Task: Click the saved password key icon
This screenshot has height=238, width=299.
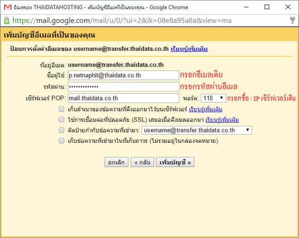Action: click(292, 20)
